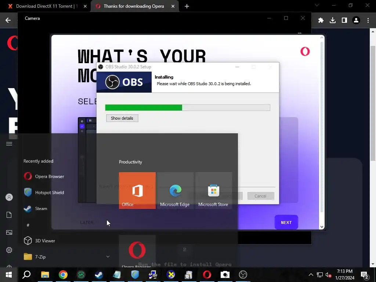The width and height of the screenshot is (376, 282).
Task: Open the browser profile avatar
Action: (356, 21)
